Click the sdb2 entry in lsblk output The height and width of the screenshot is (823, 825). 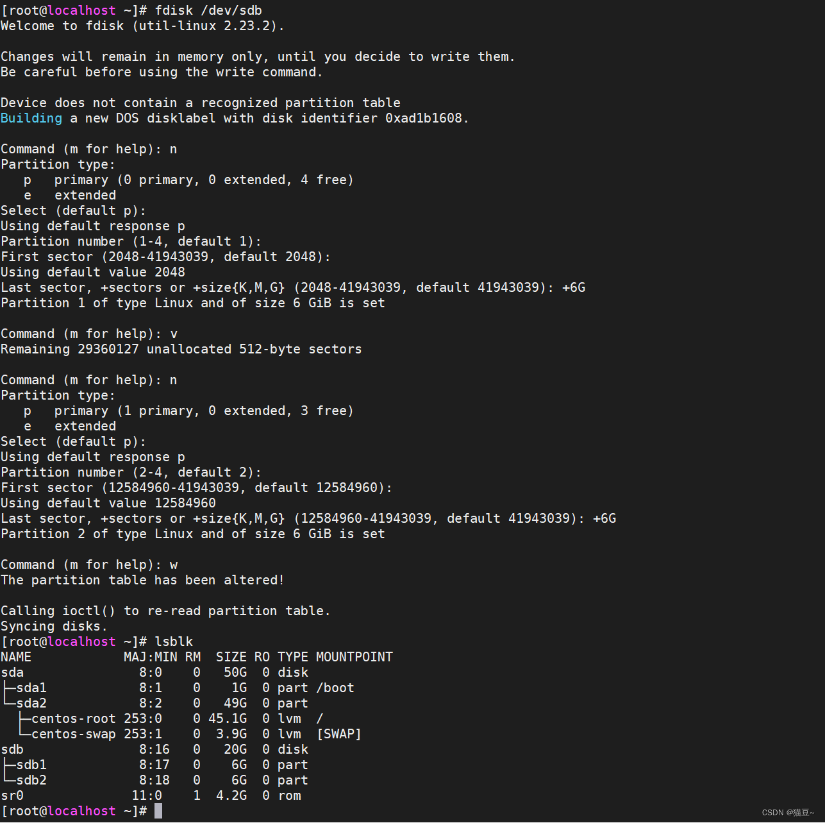(31, 779)
